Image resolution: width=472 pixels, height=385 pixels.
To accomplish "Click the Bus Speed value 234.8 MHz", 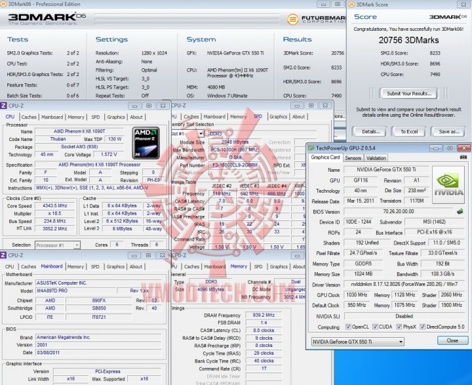I will [55, 221].
